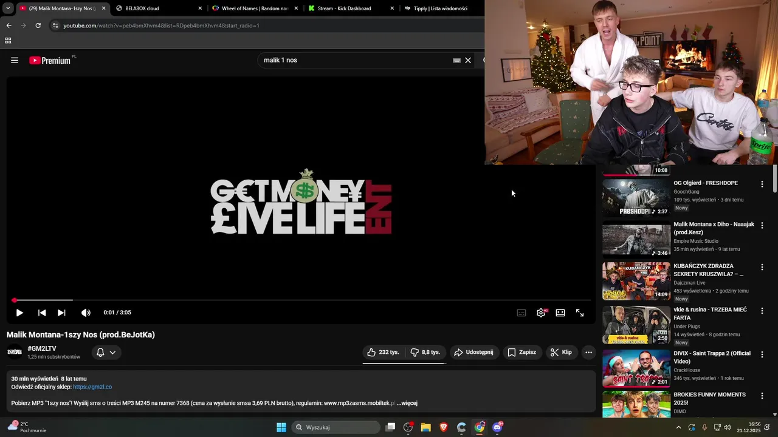This screenshot has width=778, height=437.
Task: Open the YouTube hamburger guide menu
Action: click(15, 60)
